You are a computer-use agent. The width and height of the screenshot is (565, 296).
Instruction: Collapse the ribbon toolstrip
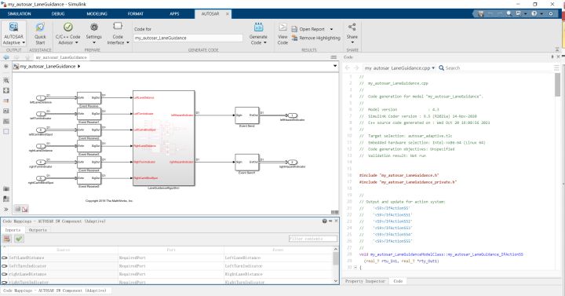click(x=557, y=49)
